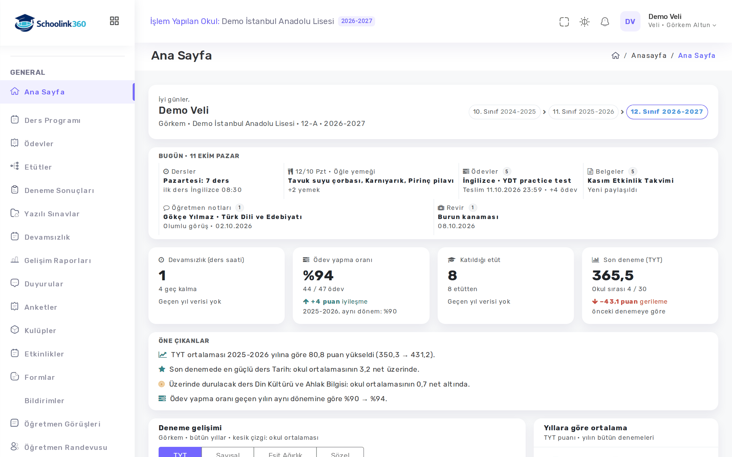This screenshot has width=732, height=457.
Task: Click the DV user avatar
Action: 630,21
